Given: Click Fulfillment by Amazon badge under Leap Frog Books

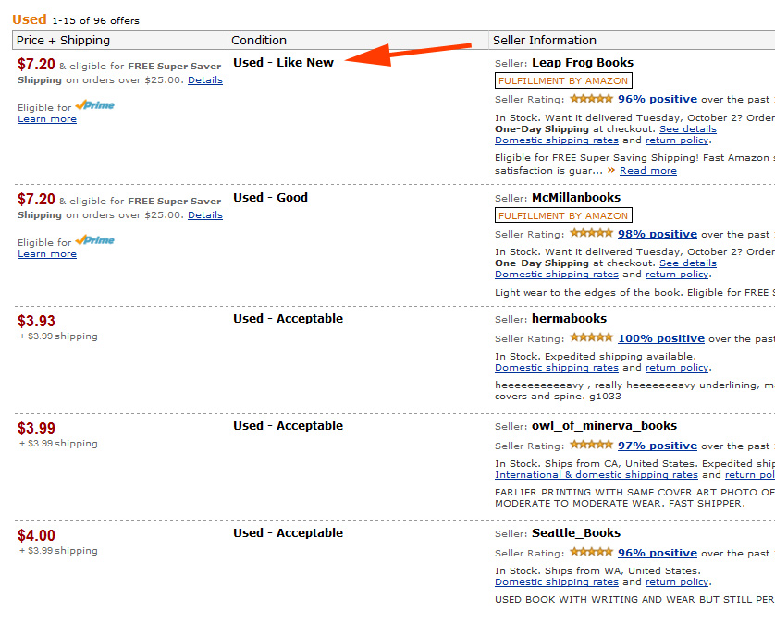Looking at the screenshot, I should (563, 80).
